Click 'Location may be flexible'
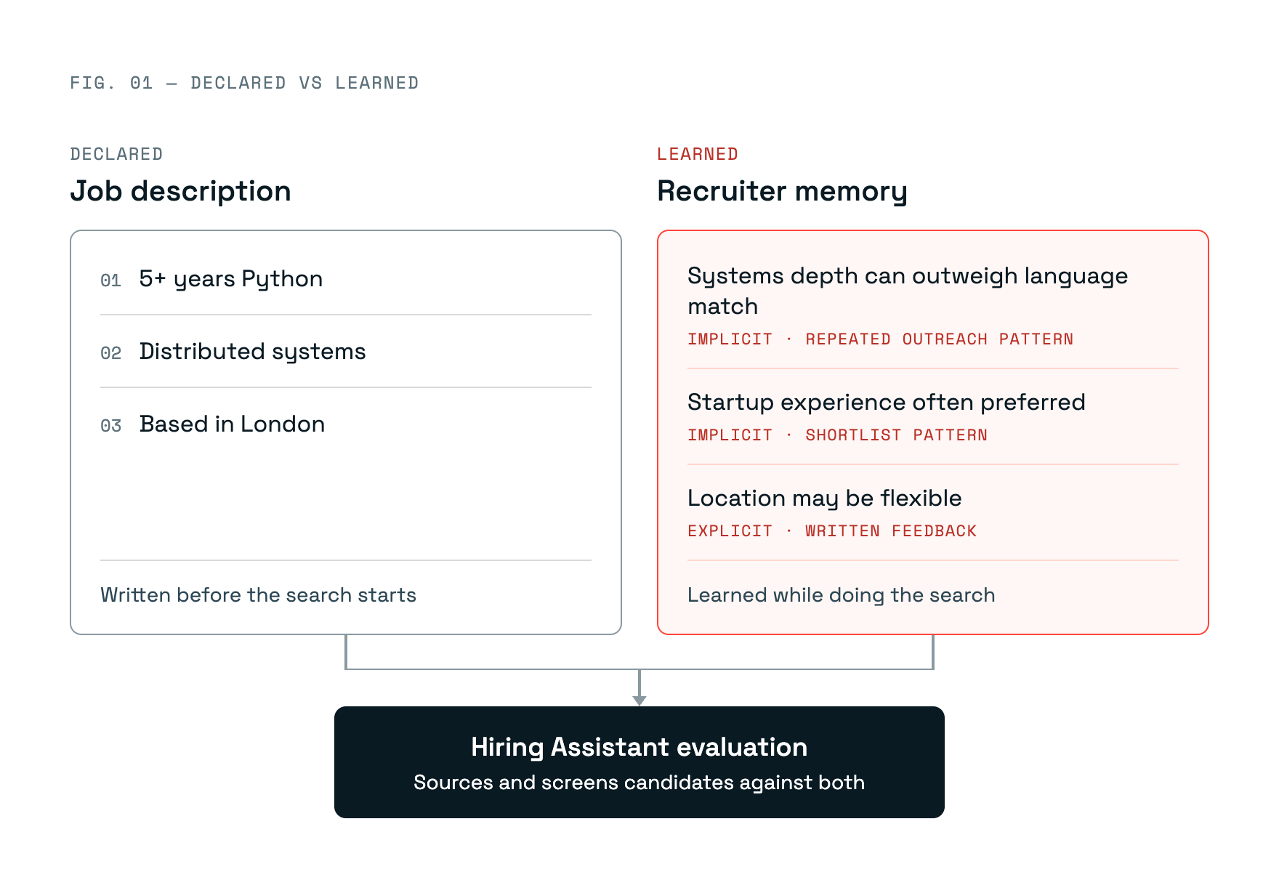The height and width of the screenshot is (888, 1279). (824, 498)
